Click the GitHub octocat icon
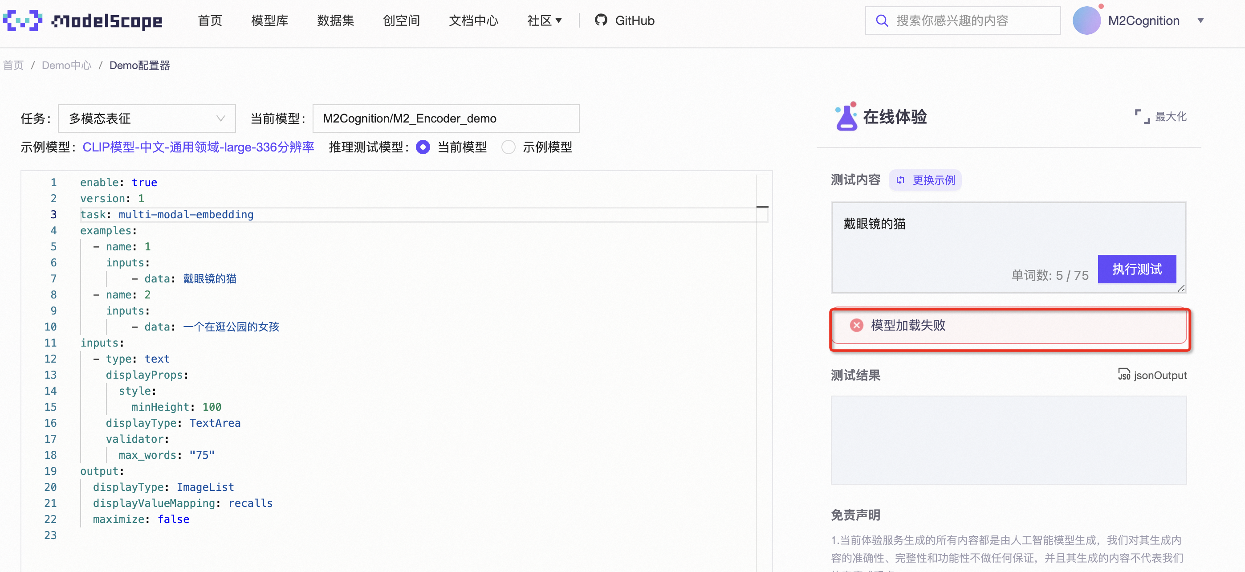Screen dimensions: 1245x572 click(601, 20)
